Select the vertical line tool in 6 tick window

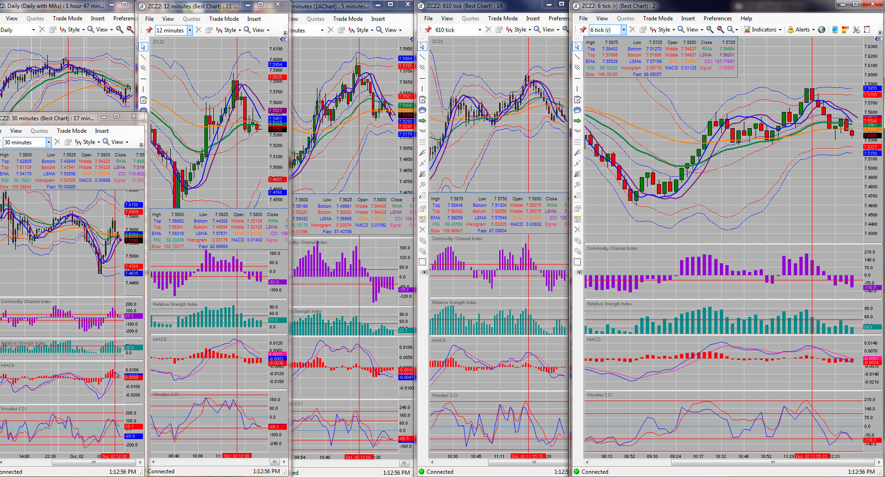coord(577,89)
